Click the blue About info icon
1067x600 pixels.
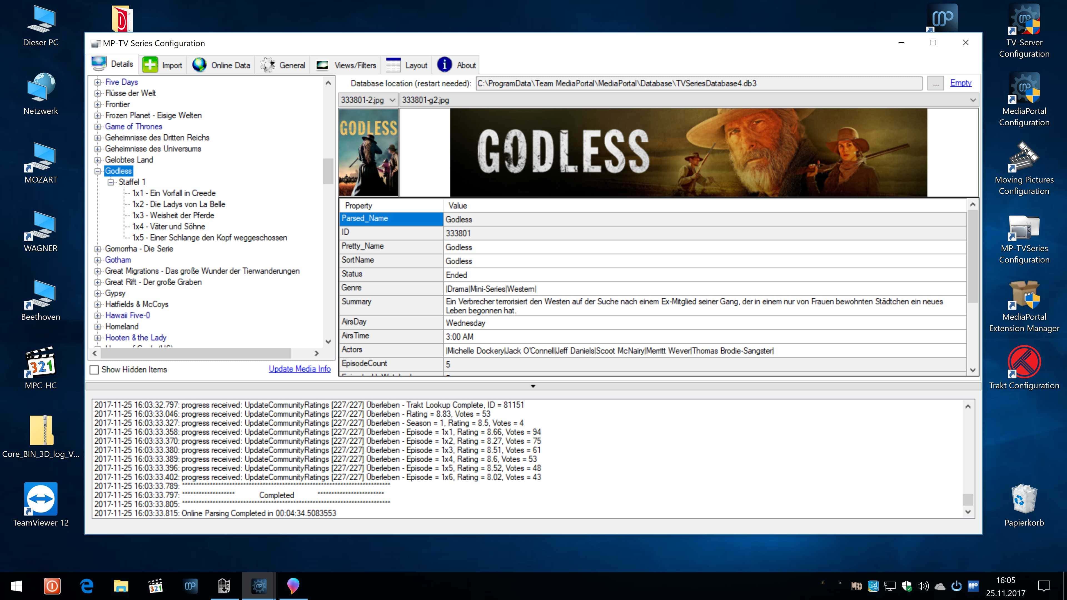(x=445, y=65)
